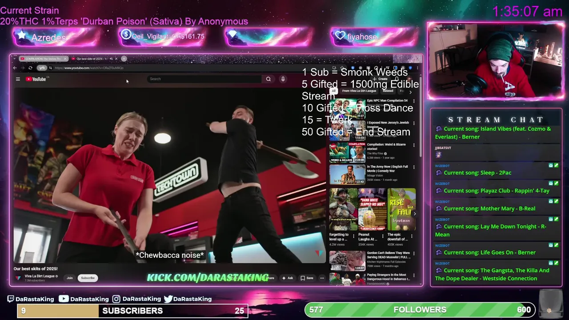Open options for 'Peanut Laughs At' short
This screenshot has width=569, height=320.
click(x=383, y=236)
